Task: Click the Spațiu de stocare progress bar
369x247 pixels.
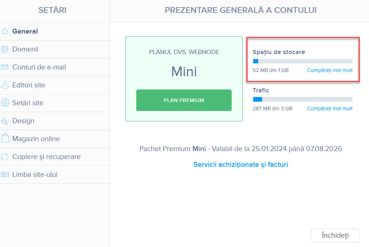Action: click(303, 61)
